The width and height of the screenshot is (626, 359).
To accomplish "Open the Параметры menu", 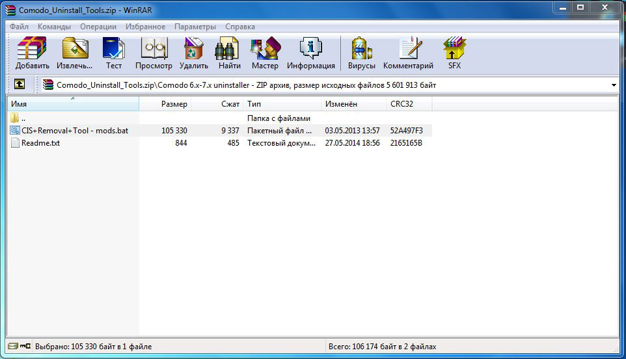I will tap(195, 27).
